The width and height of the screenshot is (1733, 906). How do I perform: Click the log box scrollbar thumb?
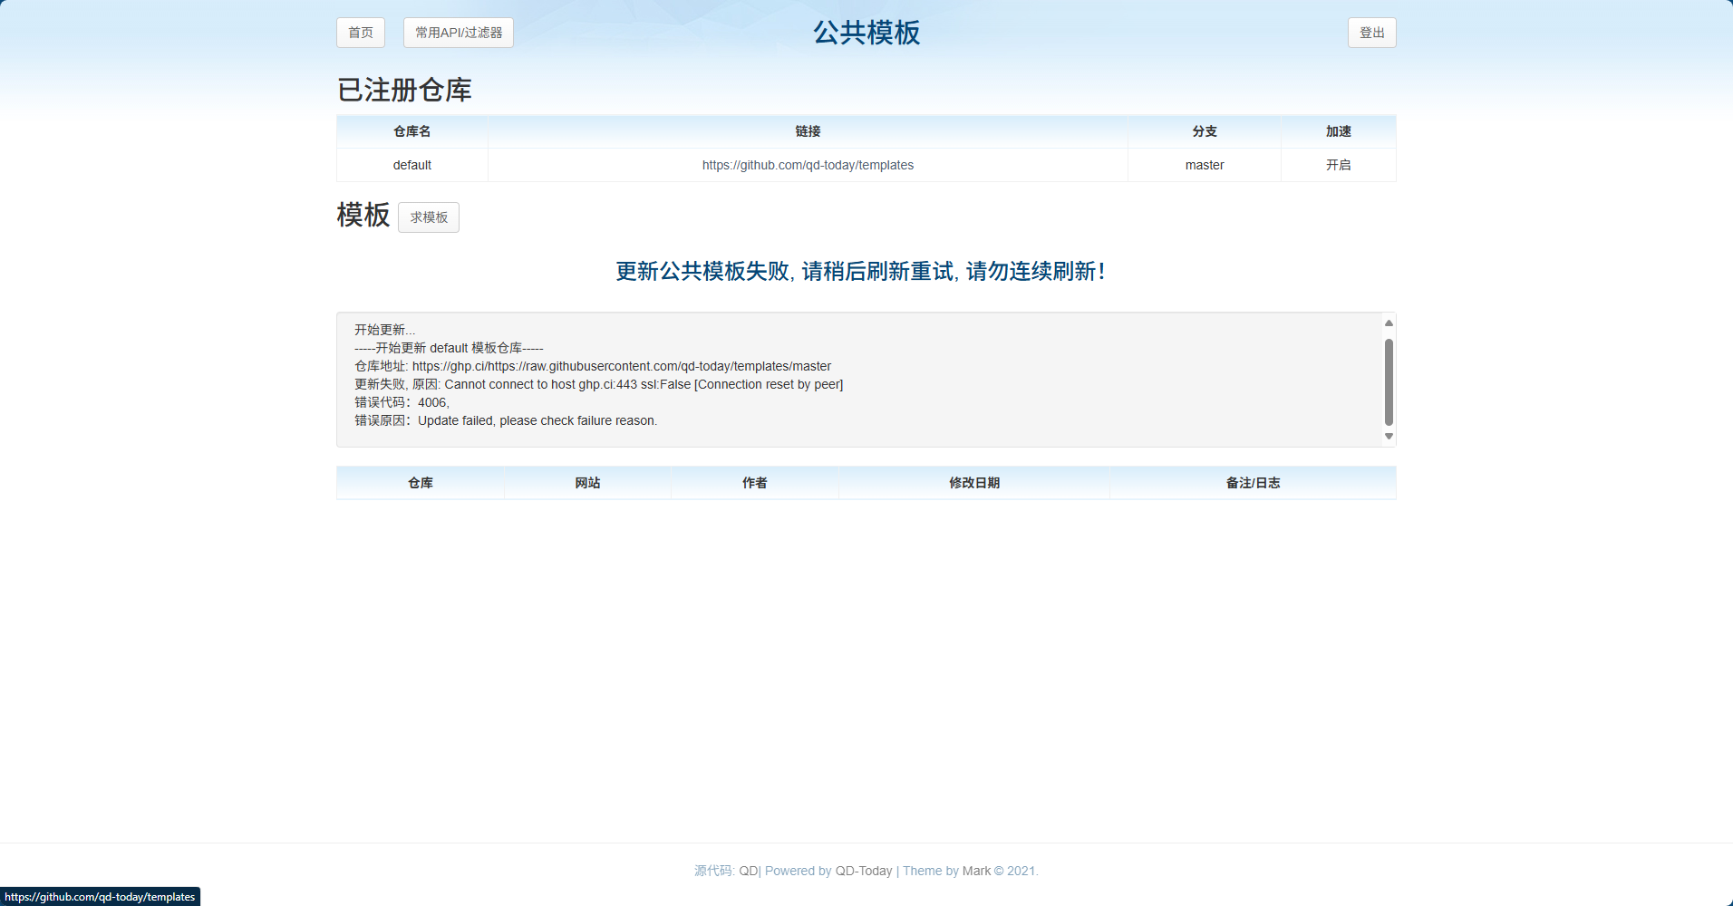1389,381
